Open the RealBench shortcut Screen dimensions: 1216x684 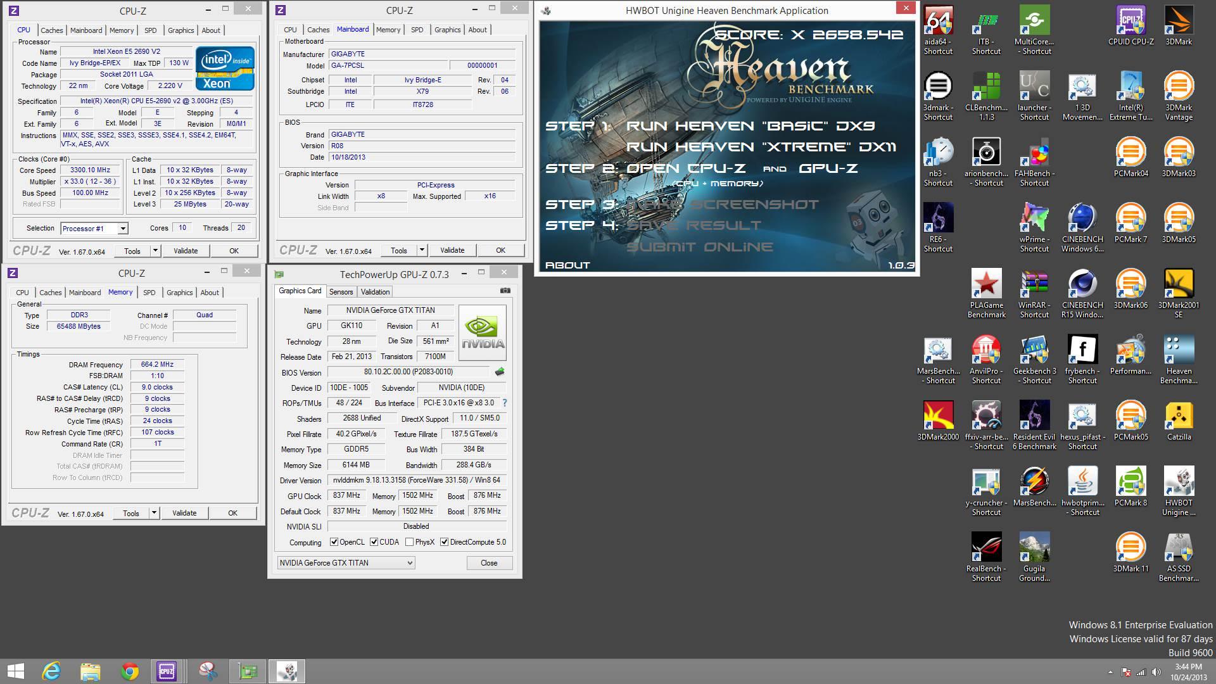coord(986,557)
